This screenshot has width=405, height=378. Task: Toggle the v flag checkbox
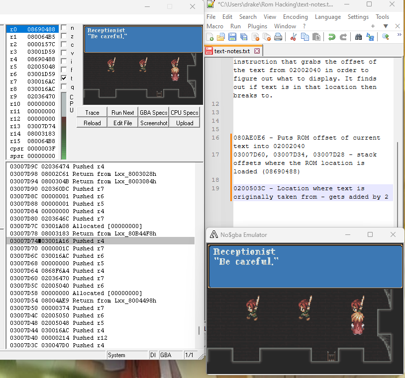(64, 53)
